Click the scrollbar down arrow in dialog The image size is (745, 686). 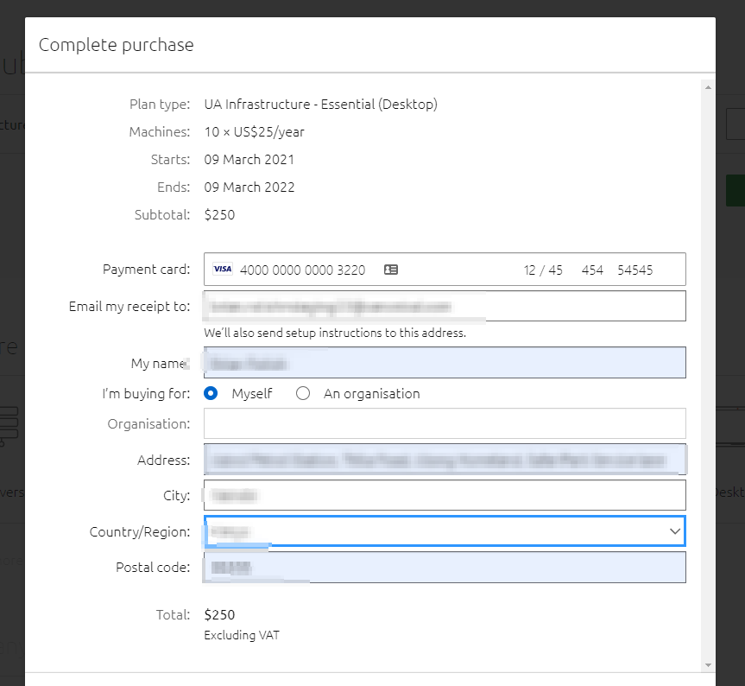coord(708,664)
